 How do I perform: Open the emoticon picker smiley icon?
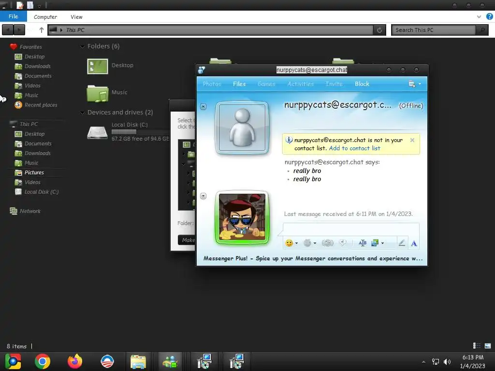coord(289,243)
